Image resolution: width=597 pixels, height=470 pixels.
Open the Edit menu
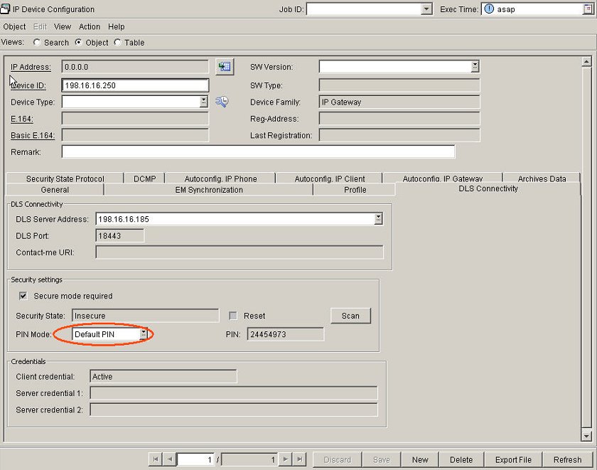[40, 26]
